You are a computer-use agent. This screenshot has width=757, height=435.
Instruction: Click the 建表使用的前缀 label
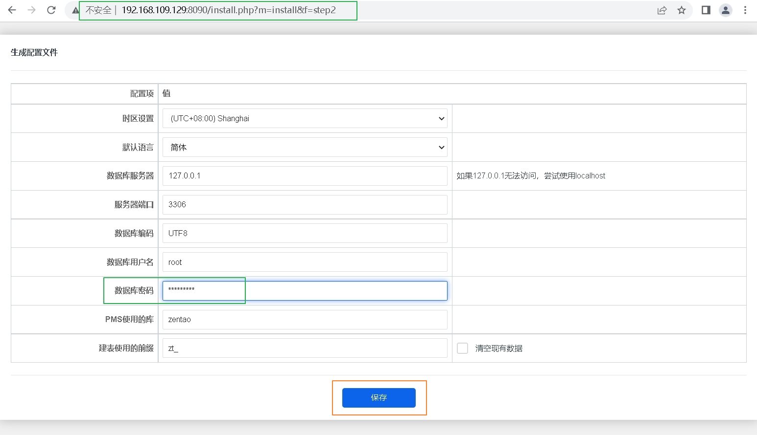point(126,348)
